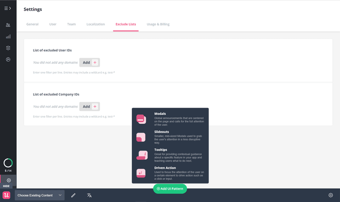
Task: Choose Tooltips from the pattern menu
Action: click(x=170, y=155)
